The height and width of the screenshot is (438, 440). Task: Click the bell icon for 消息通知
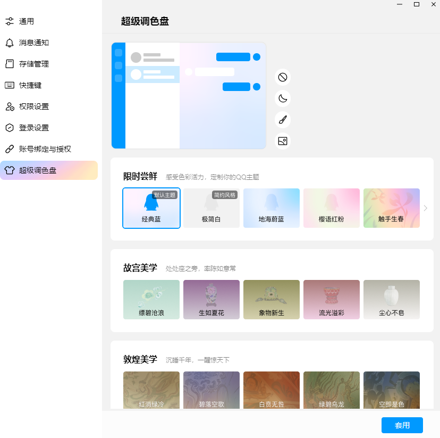(10, 43)
